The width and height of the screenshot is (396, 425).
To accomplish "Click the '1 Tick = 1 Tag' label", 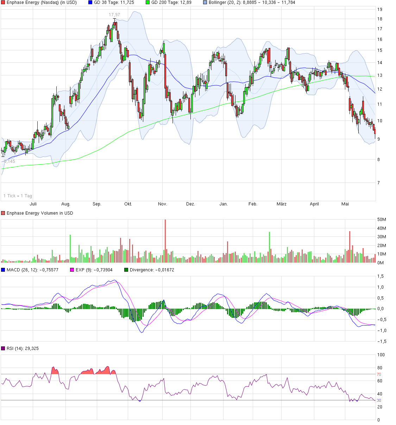I will click(18, 195).
